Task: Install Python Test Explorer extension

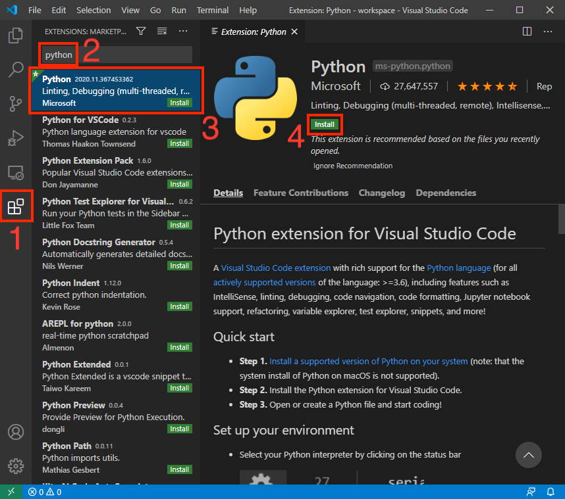Action: click(x=180, y=225)
